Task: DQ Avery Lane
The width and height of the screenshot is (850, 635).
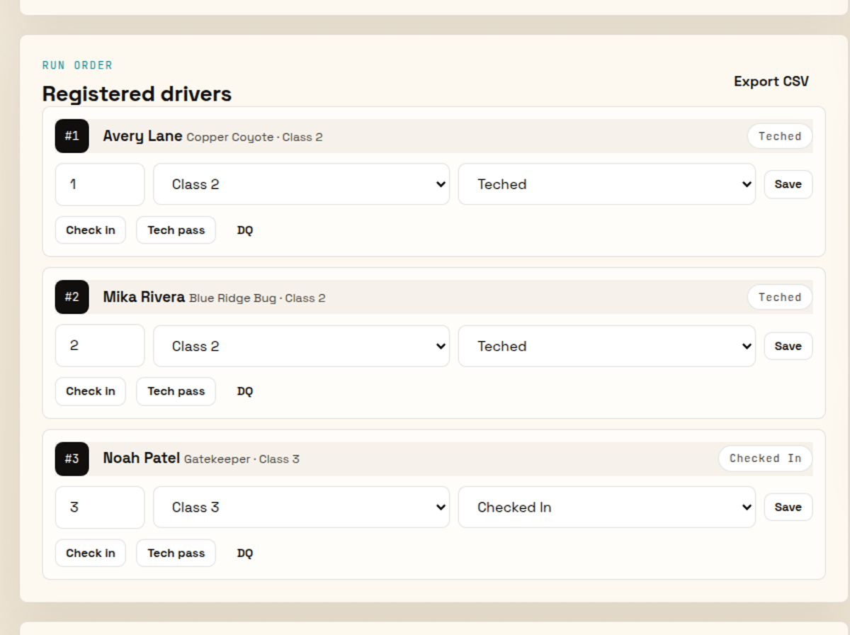Action: [245, 230]
